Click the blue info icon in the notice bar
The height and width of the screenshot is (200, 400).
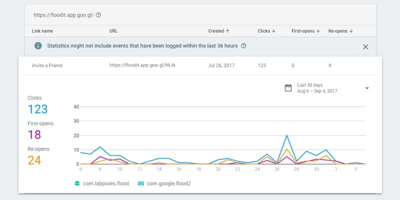pyautogui.click(x=38, y=46)
